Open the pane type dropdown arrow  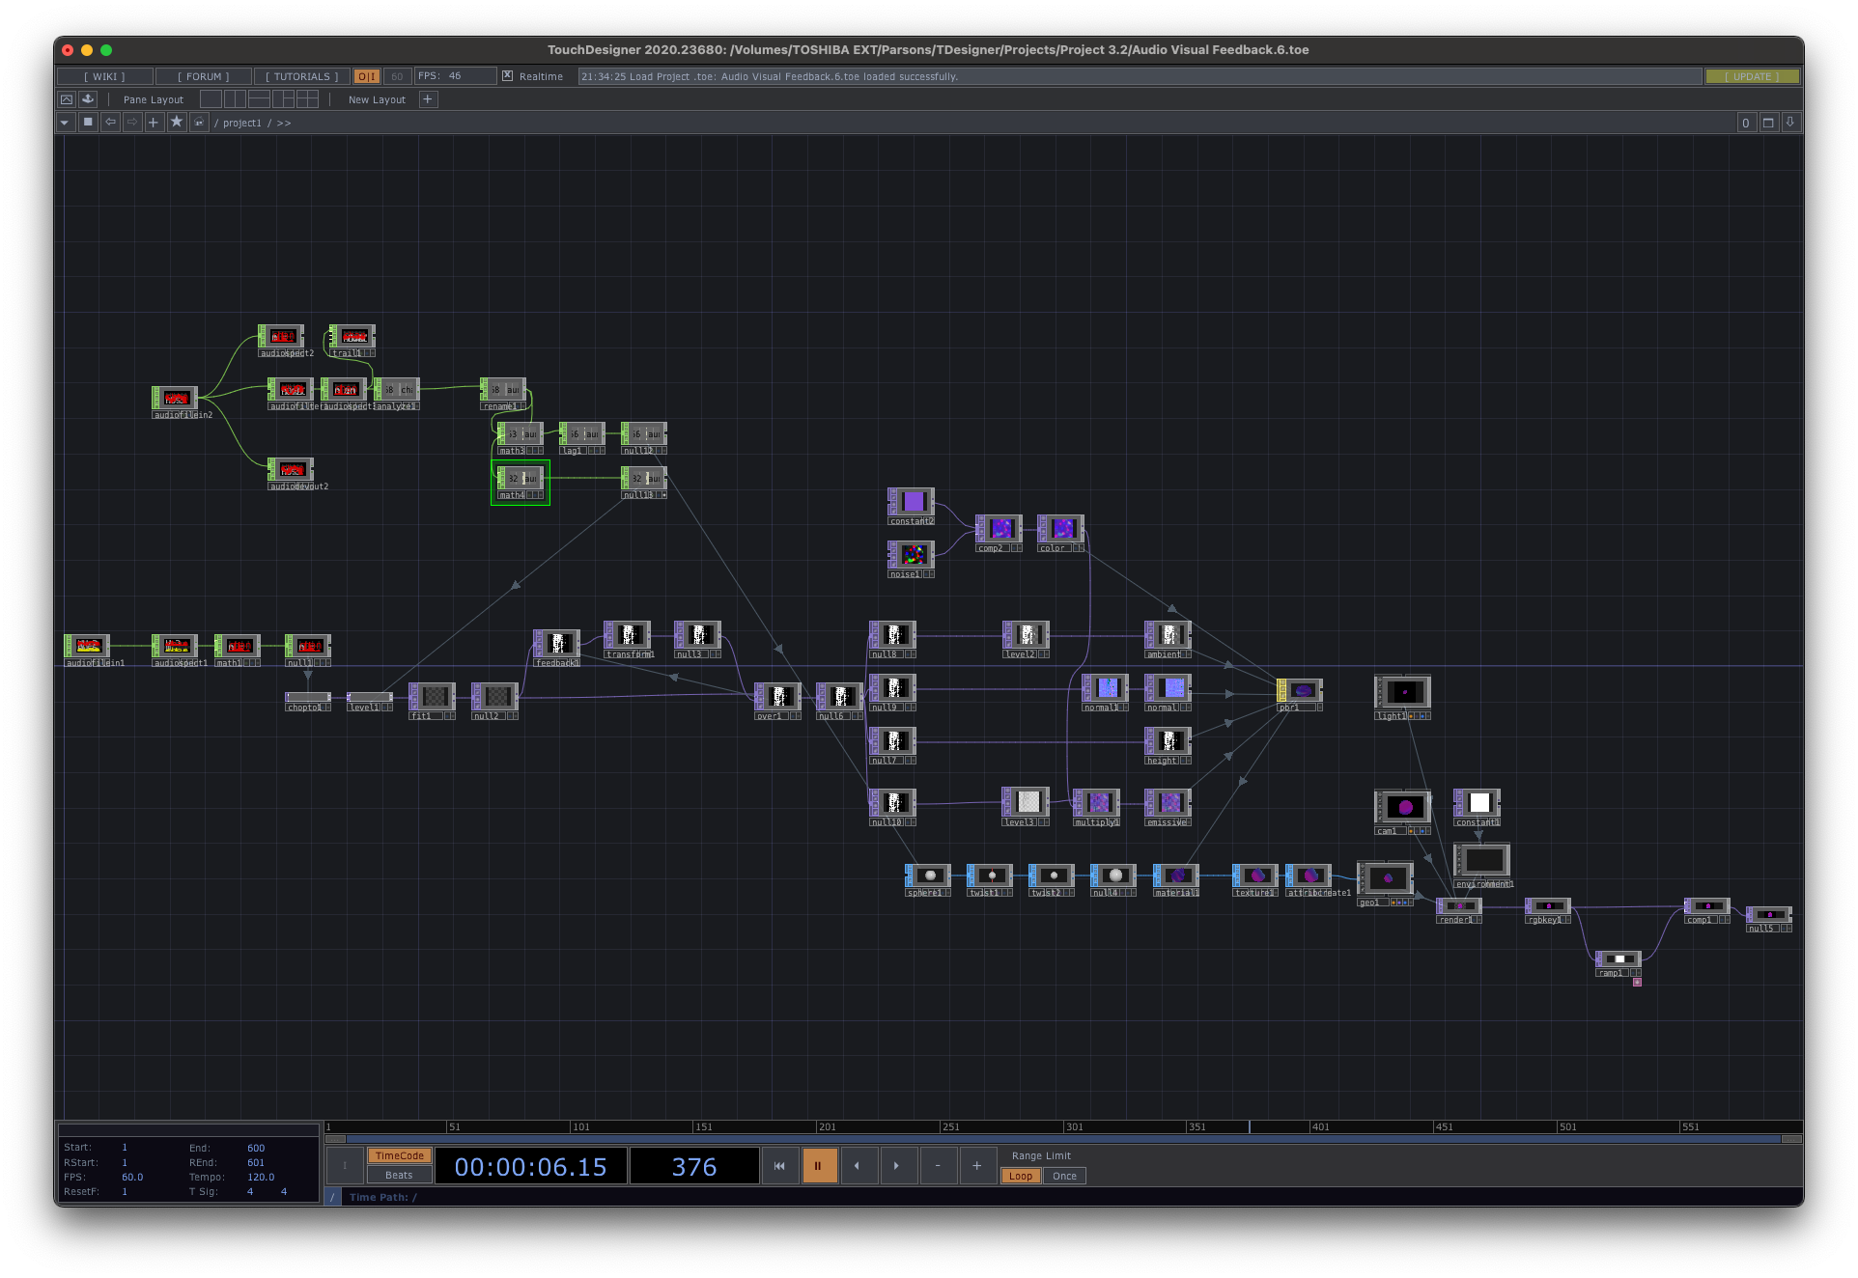65,123
